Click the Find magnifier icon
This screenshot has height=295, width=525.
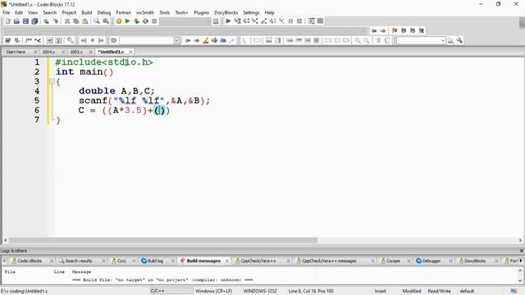point(97,21)
